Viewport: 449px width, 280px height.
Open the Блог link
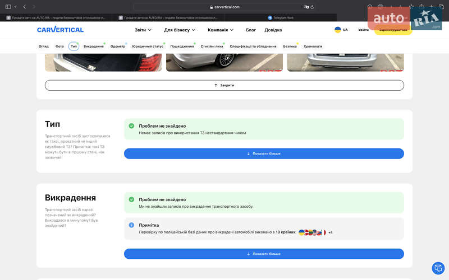(x=251, y=30)
